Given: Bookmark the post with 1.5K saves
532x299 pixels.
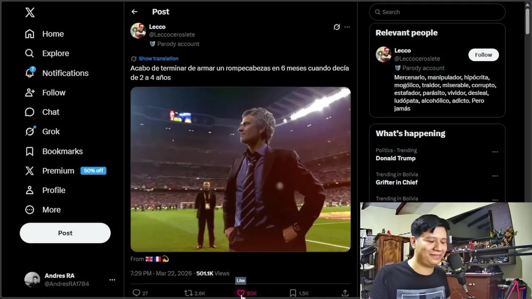Looking at the screenshot, I should (293, 293).
